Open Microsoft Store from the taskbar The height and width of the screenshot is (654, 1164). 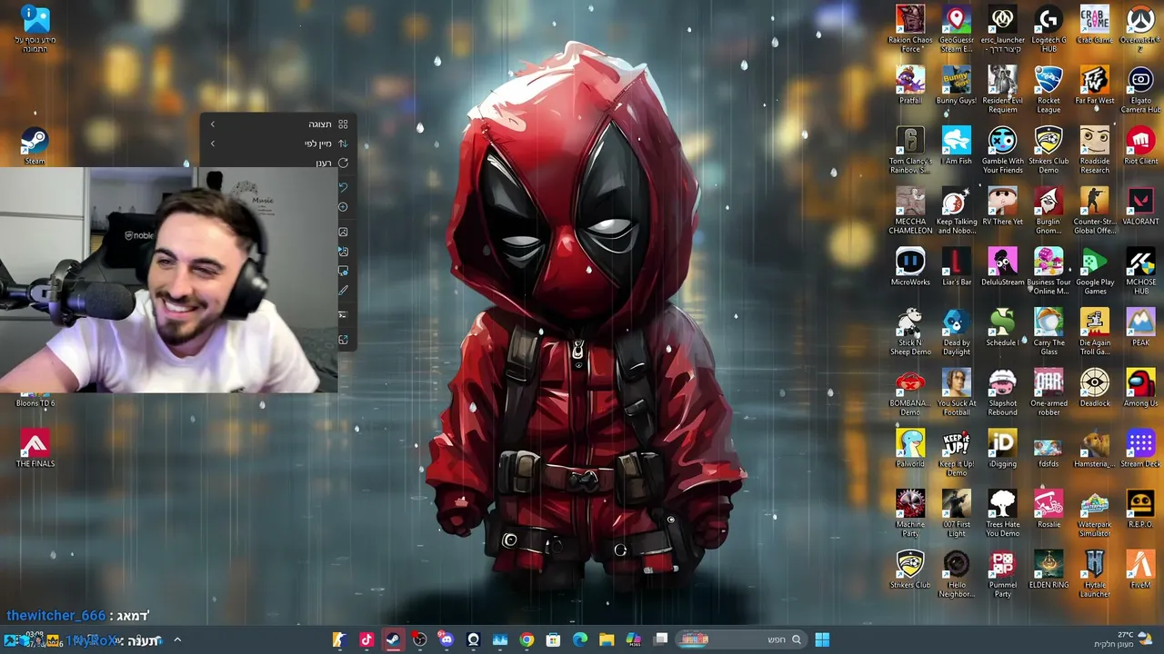(x=553, y=639)
